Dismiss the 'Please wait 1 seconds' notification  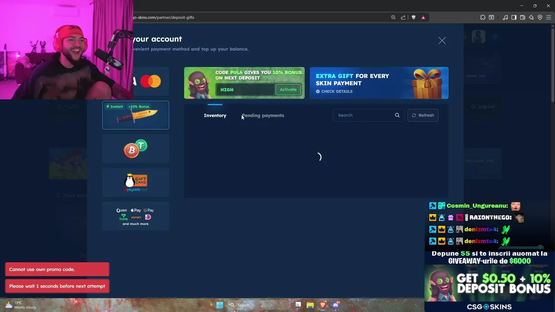coord(57,286)
